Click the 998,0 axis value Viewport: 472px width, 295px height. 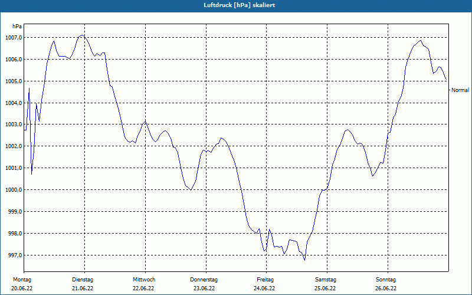(15, 234)
